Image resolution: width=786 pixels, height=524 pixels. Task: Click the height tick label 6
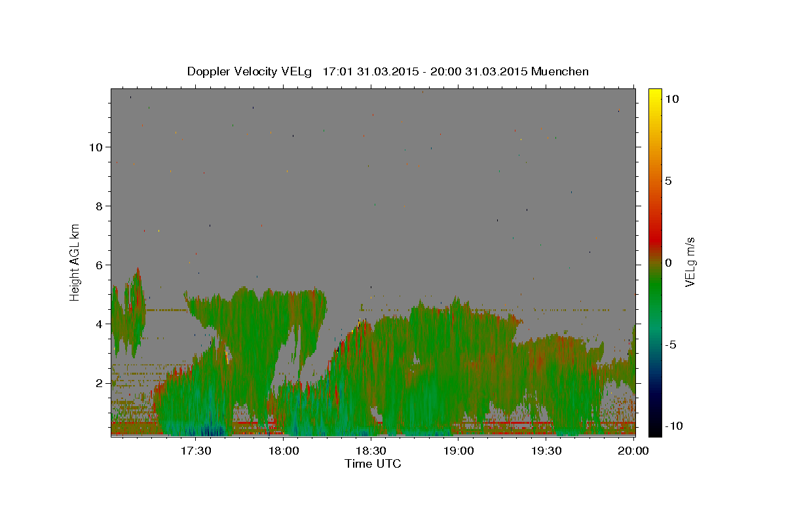[98, 265]
